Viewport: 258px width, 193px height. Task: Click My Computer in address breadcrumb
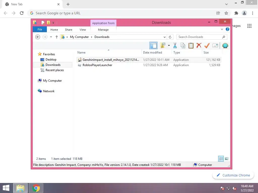click(x=79, y=37)
